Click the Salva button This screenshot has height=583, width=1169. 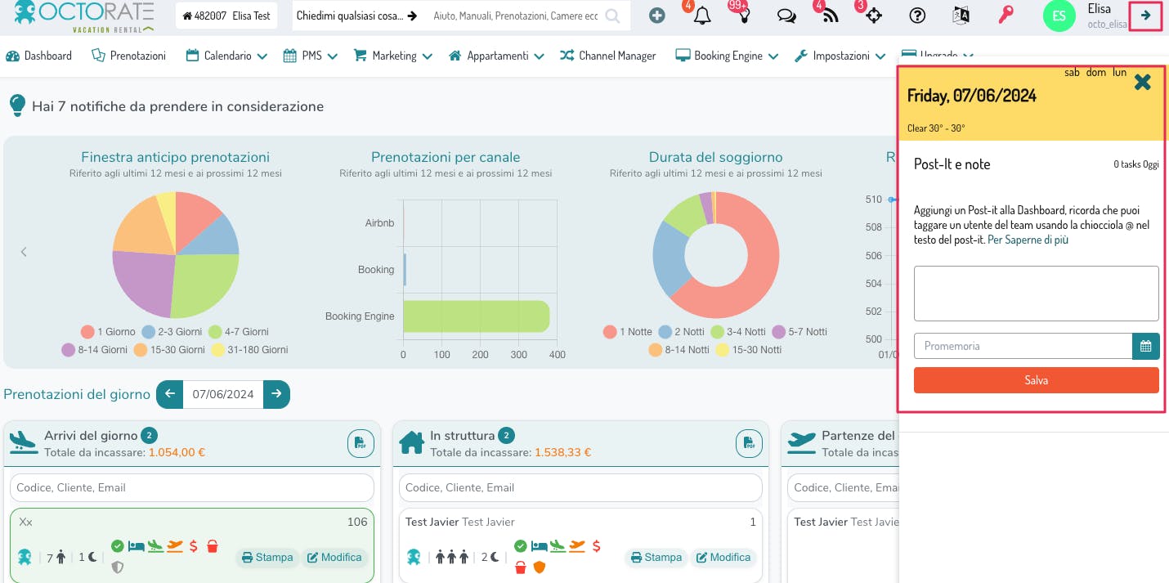[1036, 380]
